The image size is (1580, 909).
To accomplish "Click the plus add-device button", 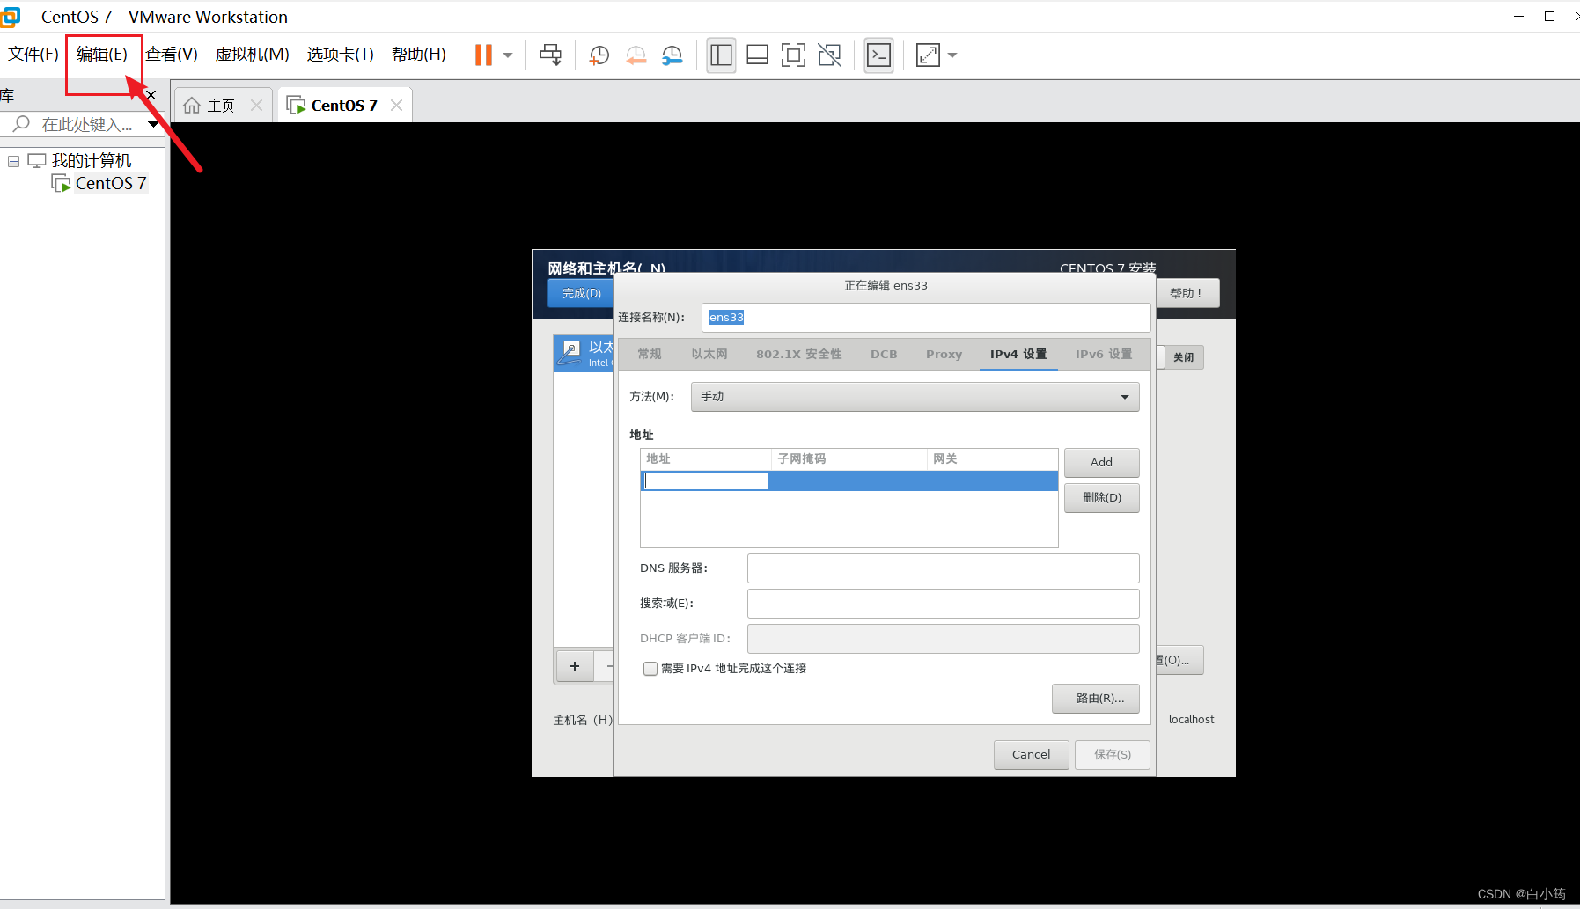I will (575, 666).
